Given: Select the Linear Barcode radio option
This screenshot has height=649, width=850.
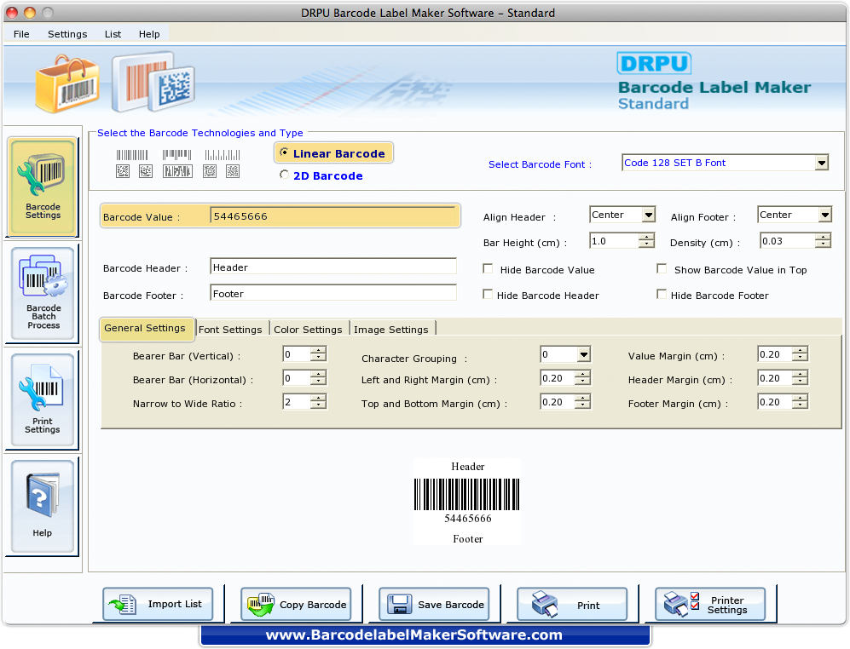Looking at the screenshot, I should [x=284, y=152].
